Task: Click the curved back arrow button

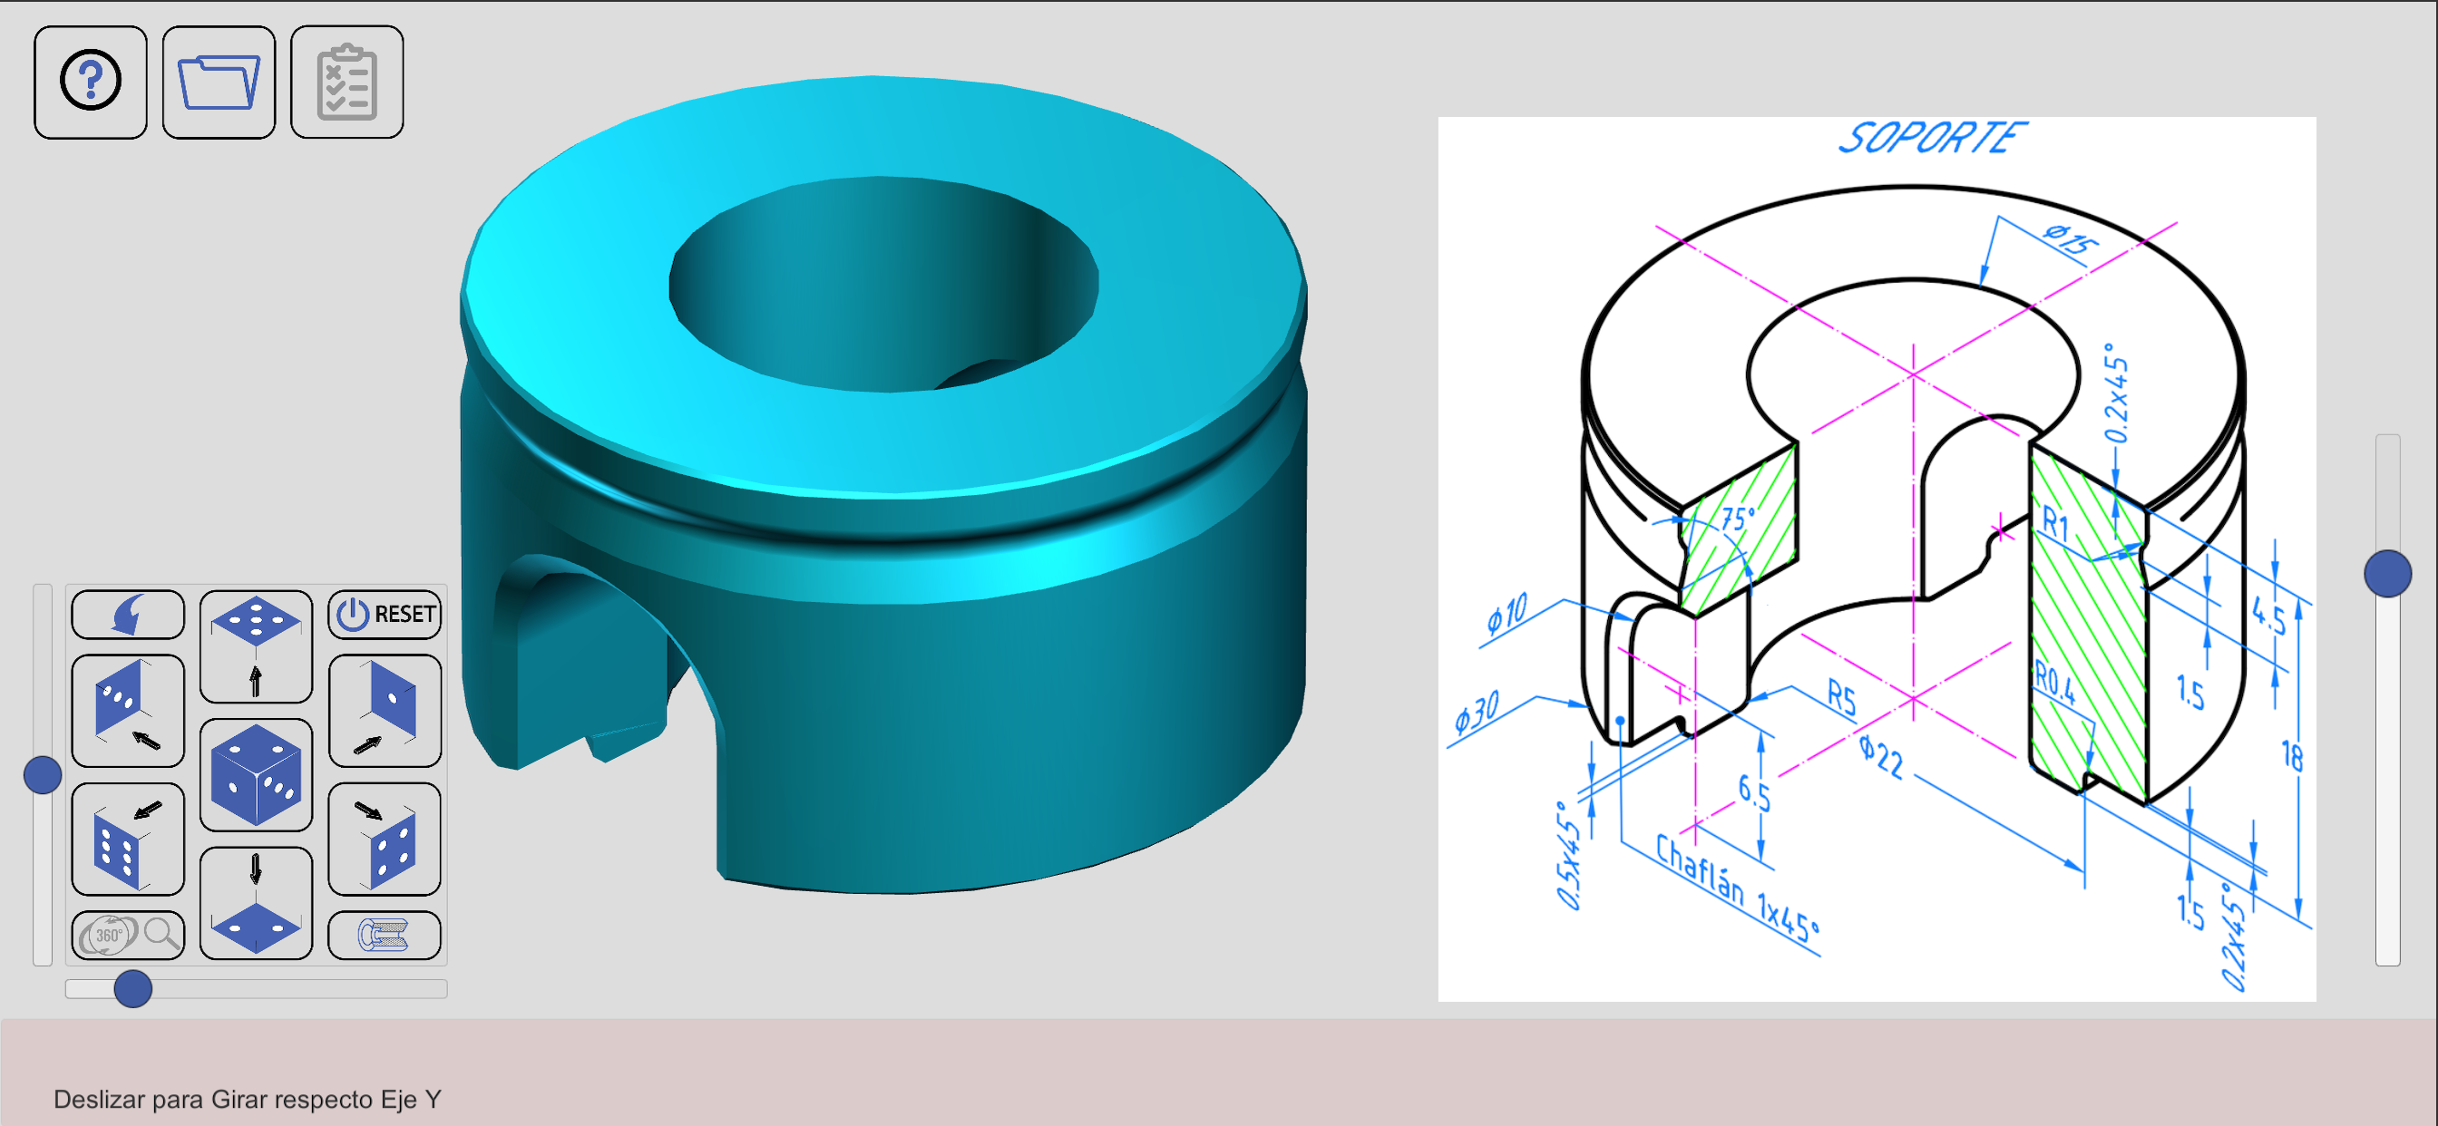Action: coord(128,614)
